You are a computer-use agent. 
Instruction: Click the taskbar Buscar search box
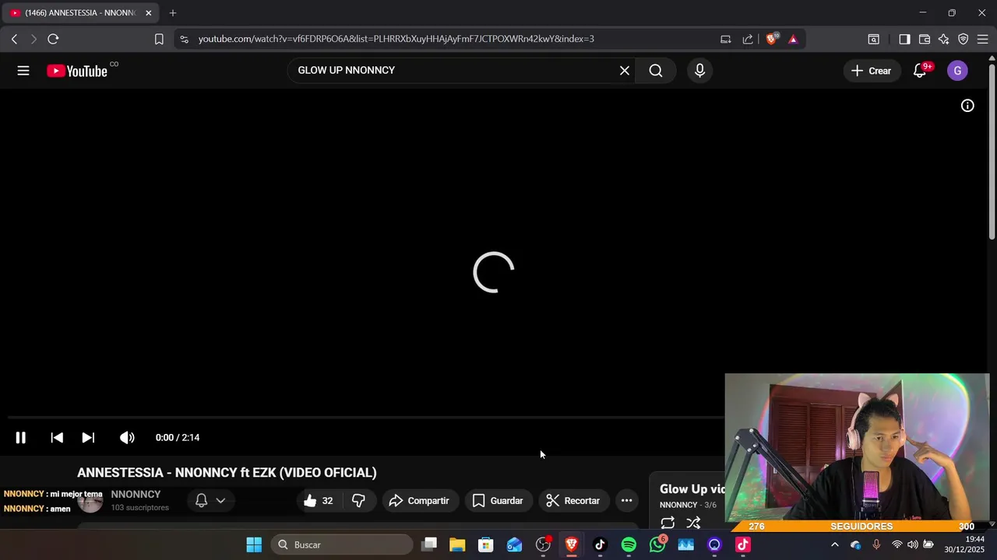coord(342,545)
